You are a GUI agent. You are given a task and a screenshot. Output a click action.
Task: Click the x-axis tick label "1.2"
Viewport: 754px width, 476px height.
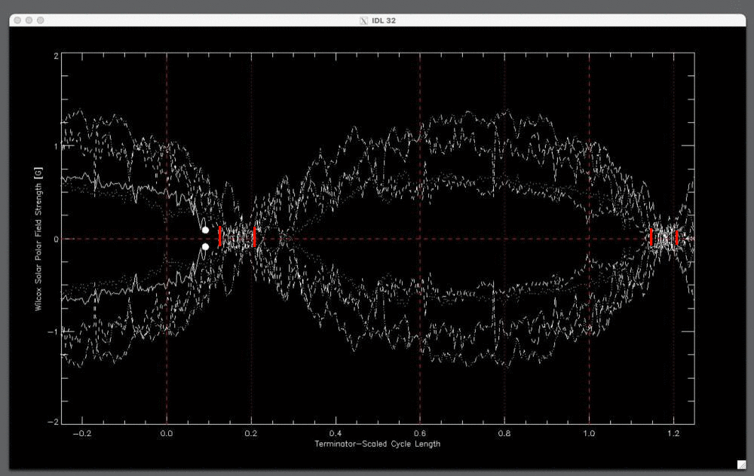click(x=673, y=434)
